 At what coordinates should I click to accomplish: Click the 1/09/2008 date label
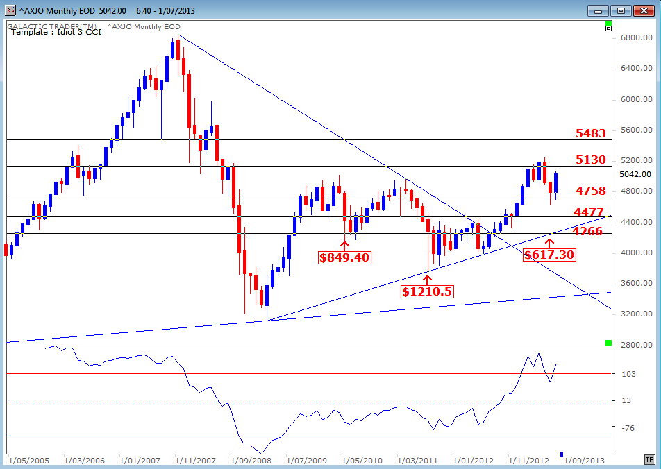pos(251,461)
